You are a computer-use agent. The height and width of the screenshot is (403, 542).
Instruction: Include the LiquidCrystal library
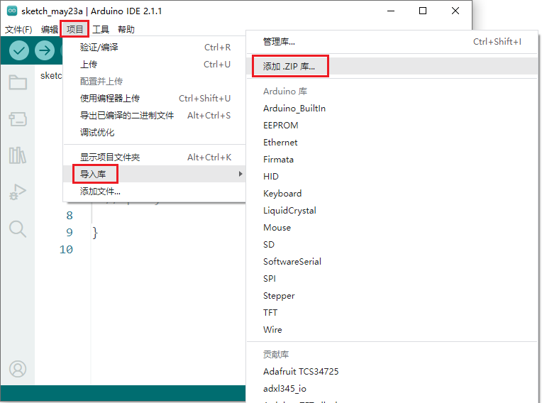pyautogui.click(x=392, y=211)
